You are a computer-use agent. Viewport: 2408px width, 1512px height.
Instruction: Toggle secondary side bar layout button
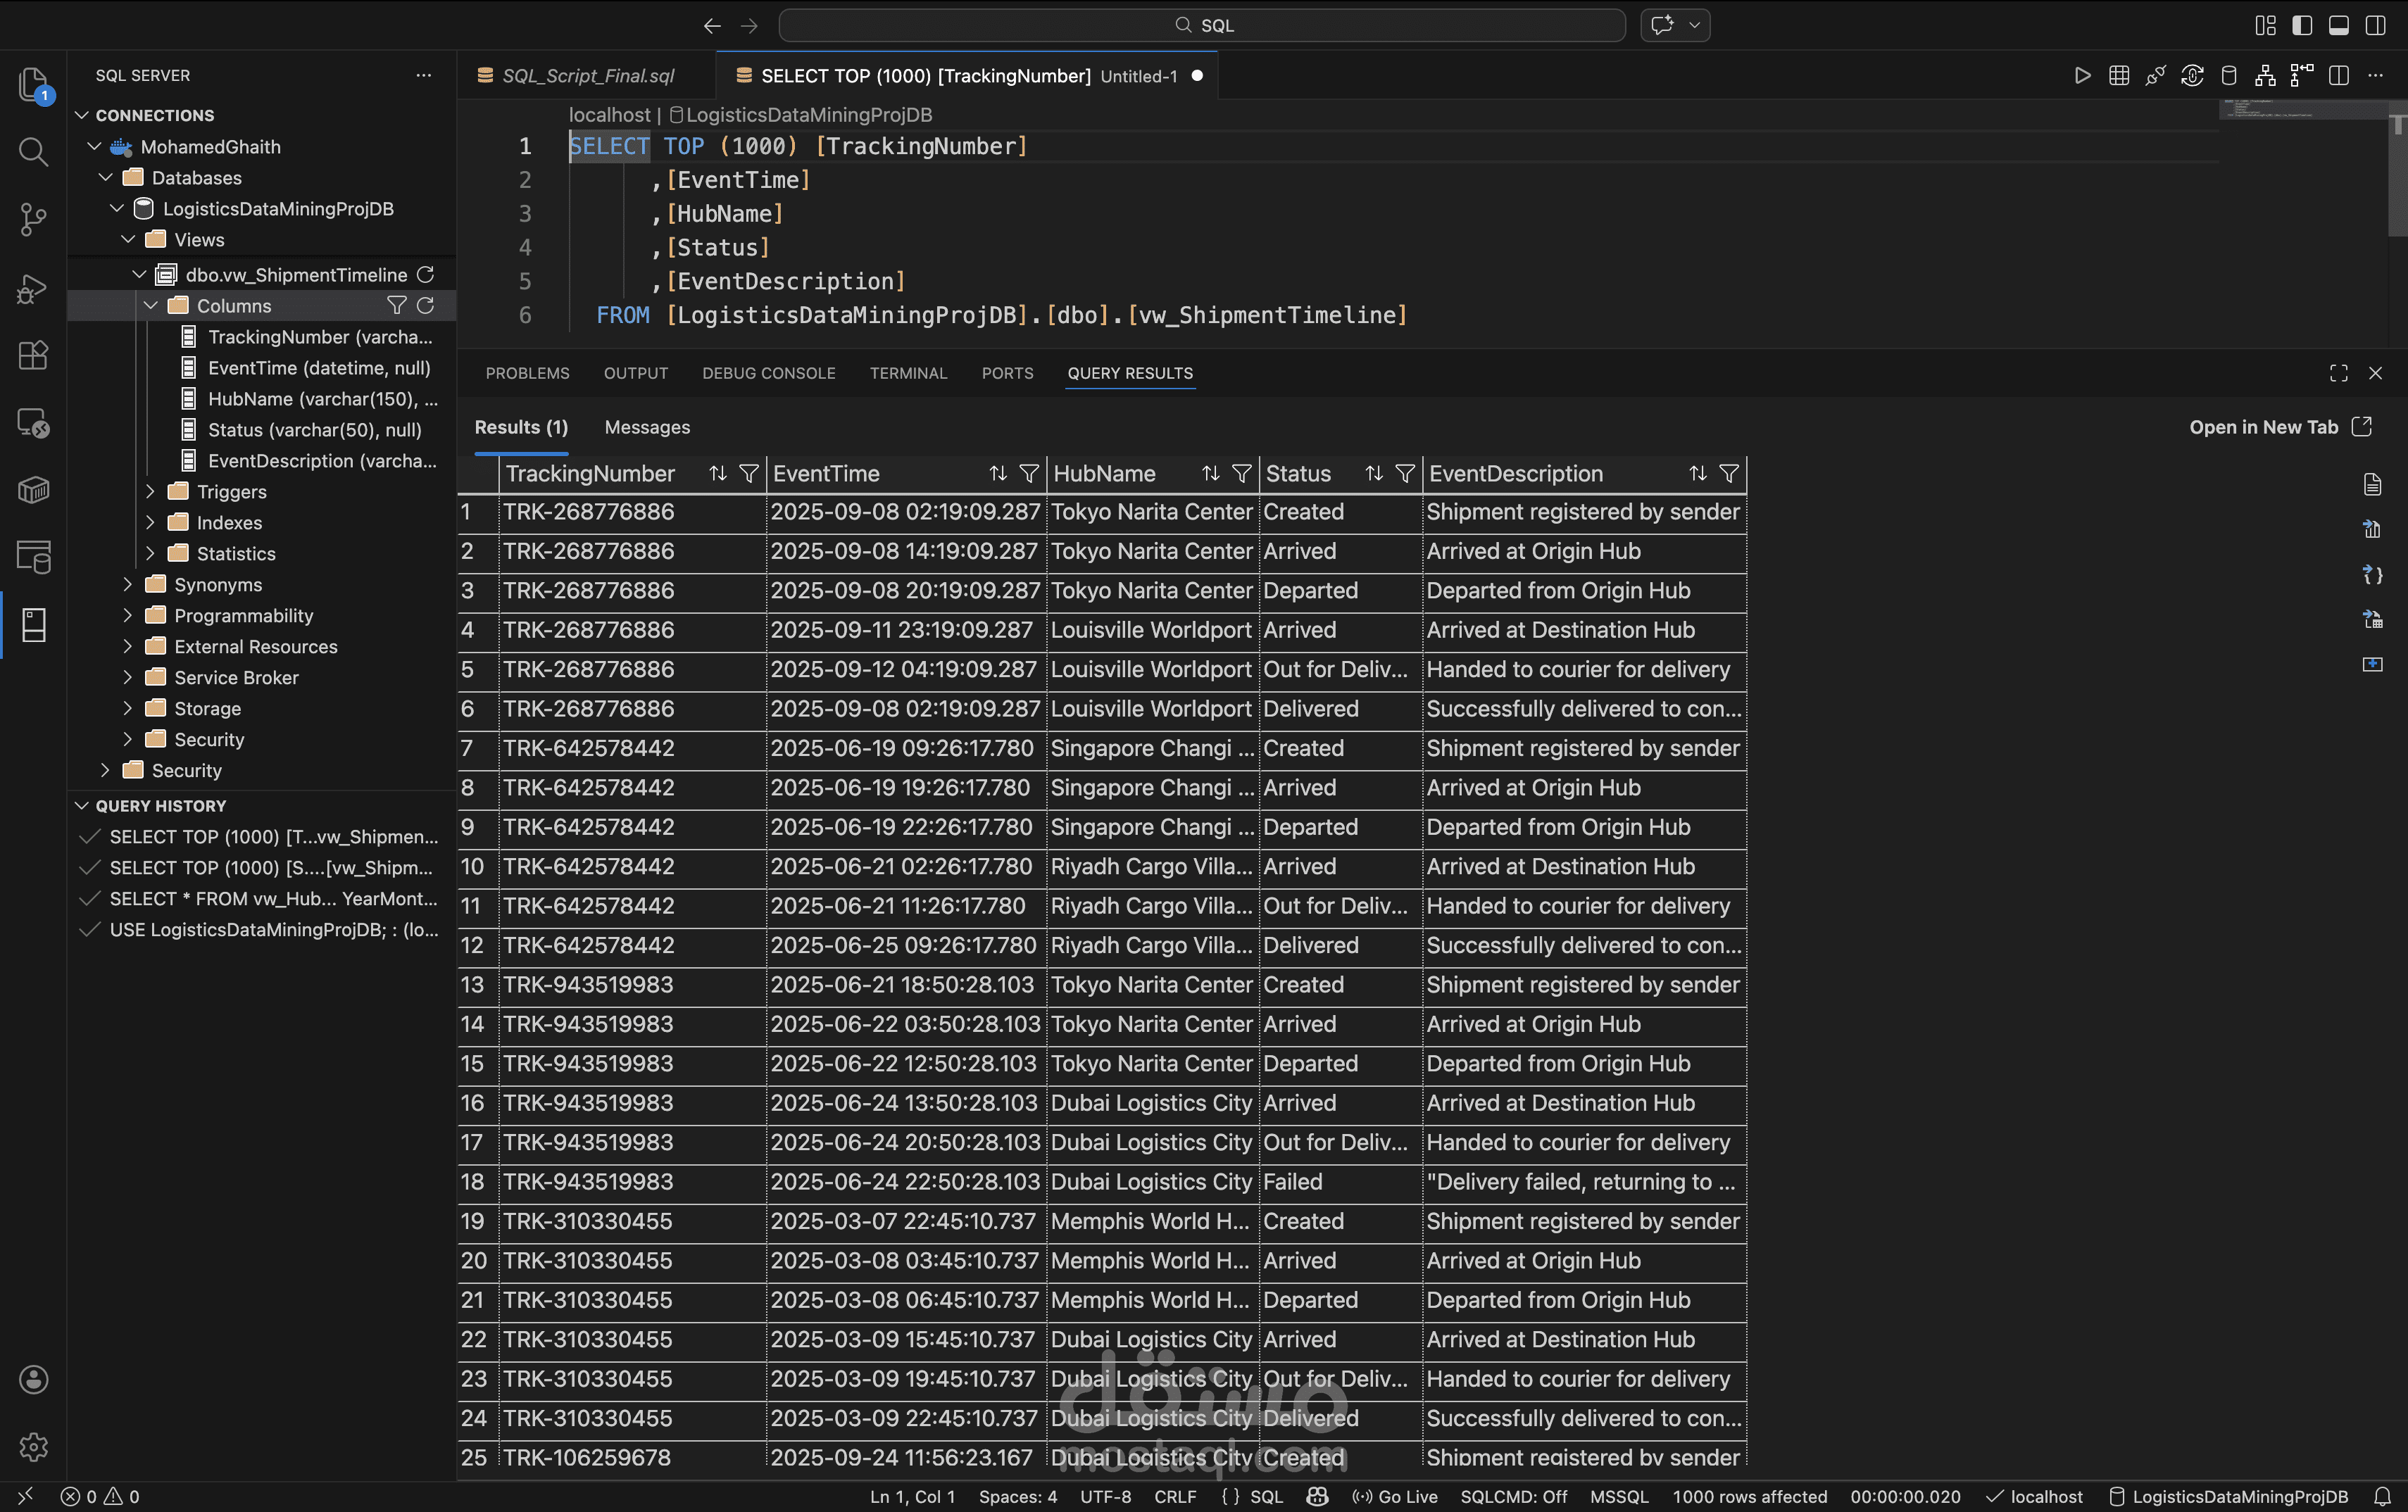tap(2376, 25)
